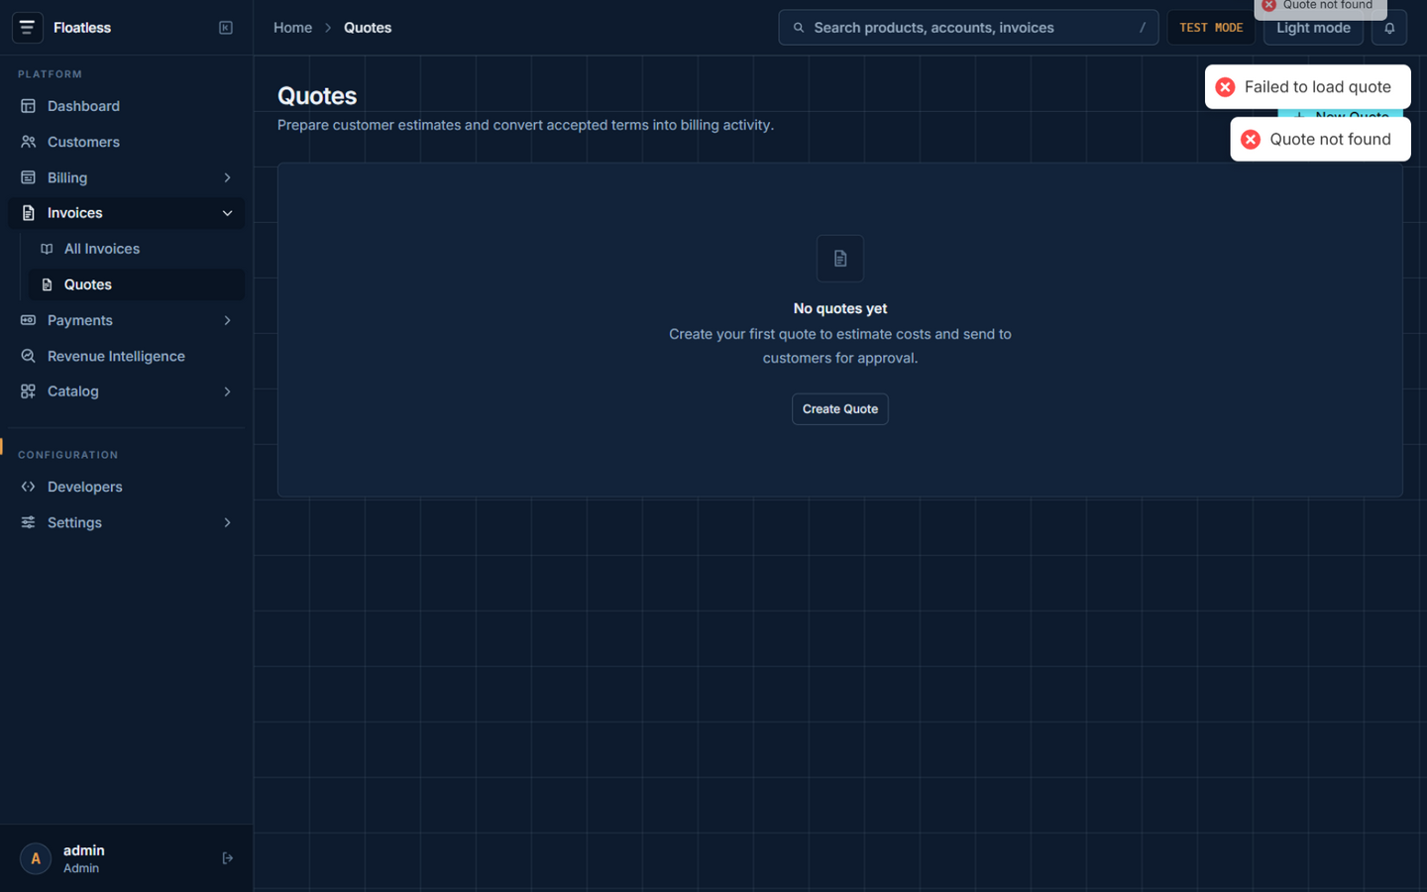Image resolution: width=1427 pixels, height=892 pixels.
Task: Open Revenue Intelligence
Action: (127, 356)
